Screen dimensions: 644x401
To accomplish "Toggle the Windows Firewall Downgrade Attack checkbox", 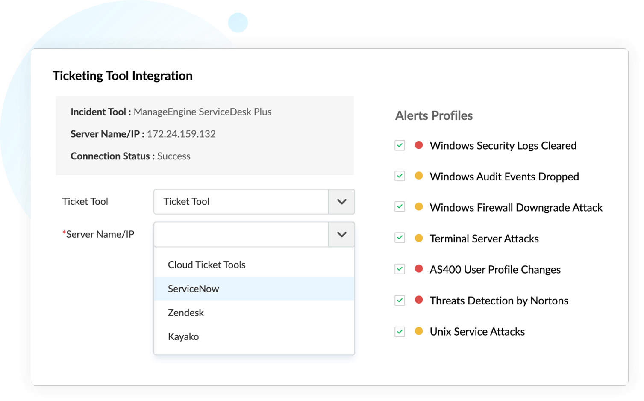I will 400,207.
